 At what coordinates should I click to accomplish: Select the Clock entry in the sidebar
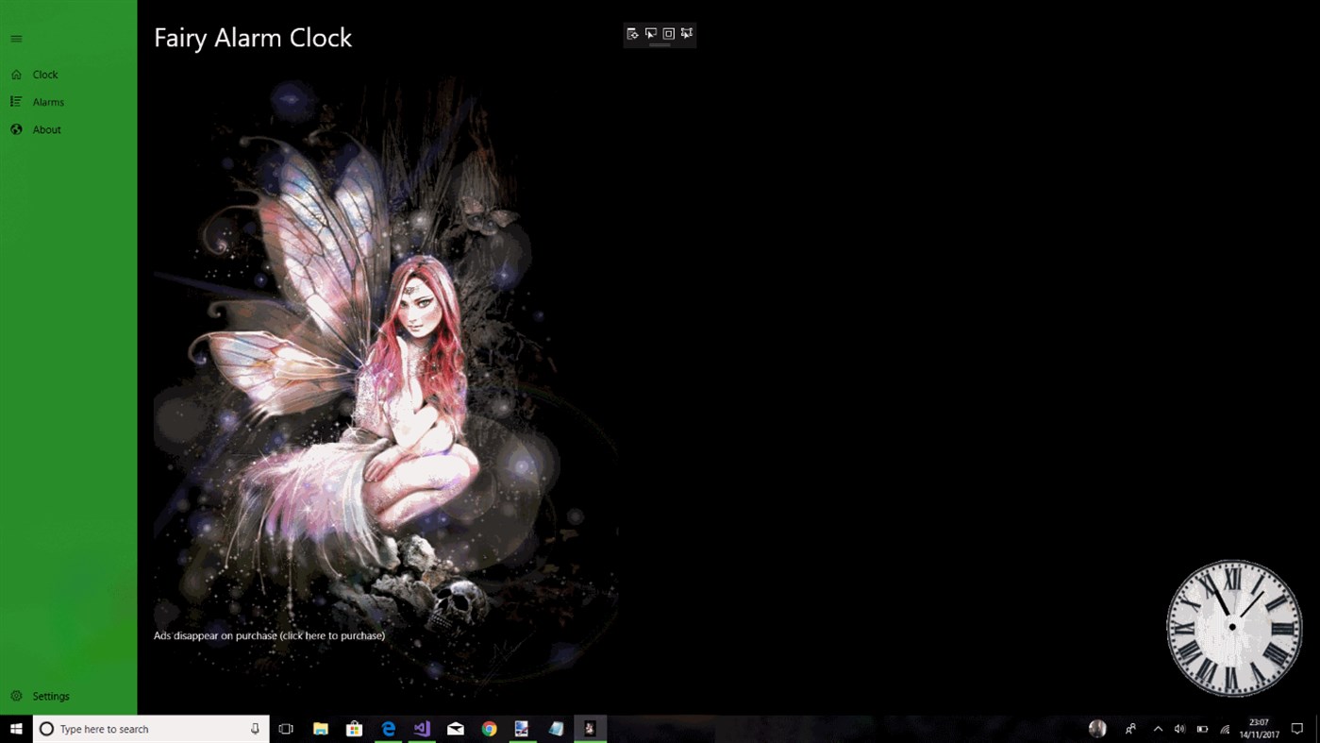click(45, 74)
